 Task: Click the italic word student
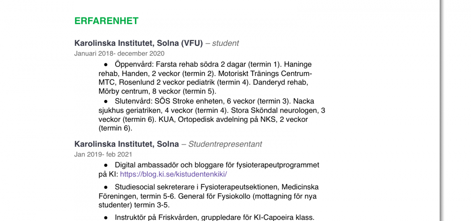pyautogui.click(x=225, y=43)
